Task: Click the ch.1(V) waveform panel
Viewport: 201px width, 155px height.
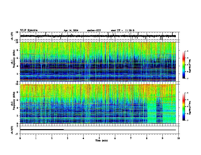Action: point(99,36)
